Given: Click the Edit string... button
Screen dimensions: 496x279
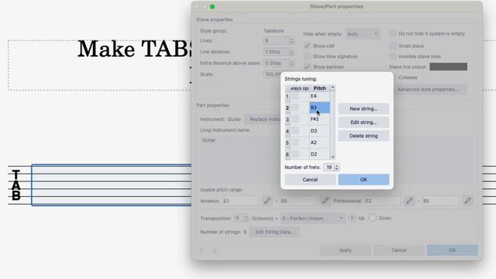Looking at the screenshot, I should point(363,122).
